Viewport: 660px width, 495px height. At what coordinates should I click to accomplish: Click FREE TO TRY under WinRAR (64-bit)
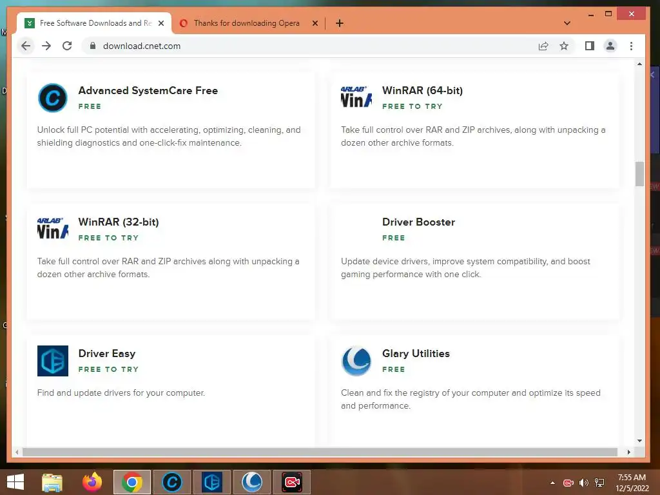tap(412, 106)
